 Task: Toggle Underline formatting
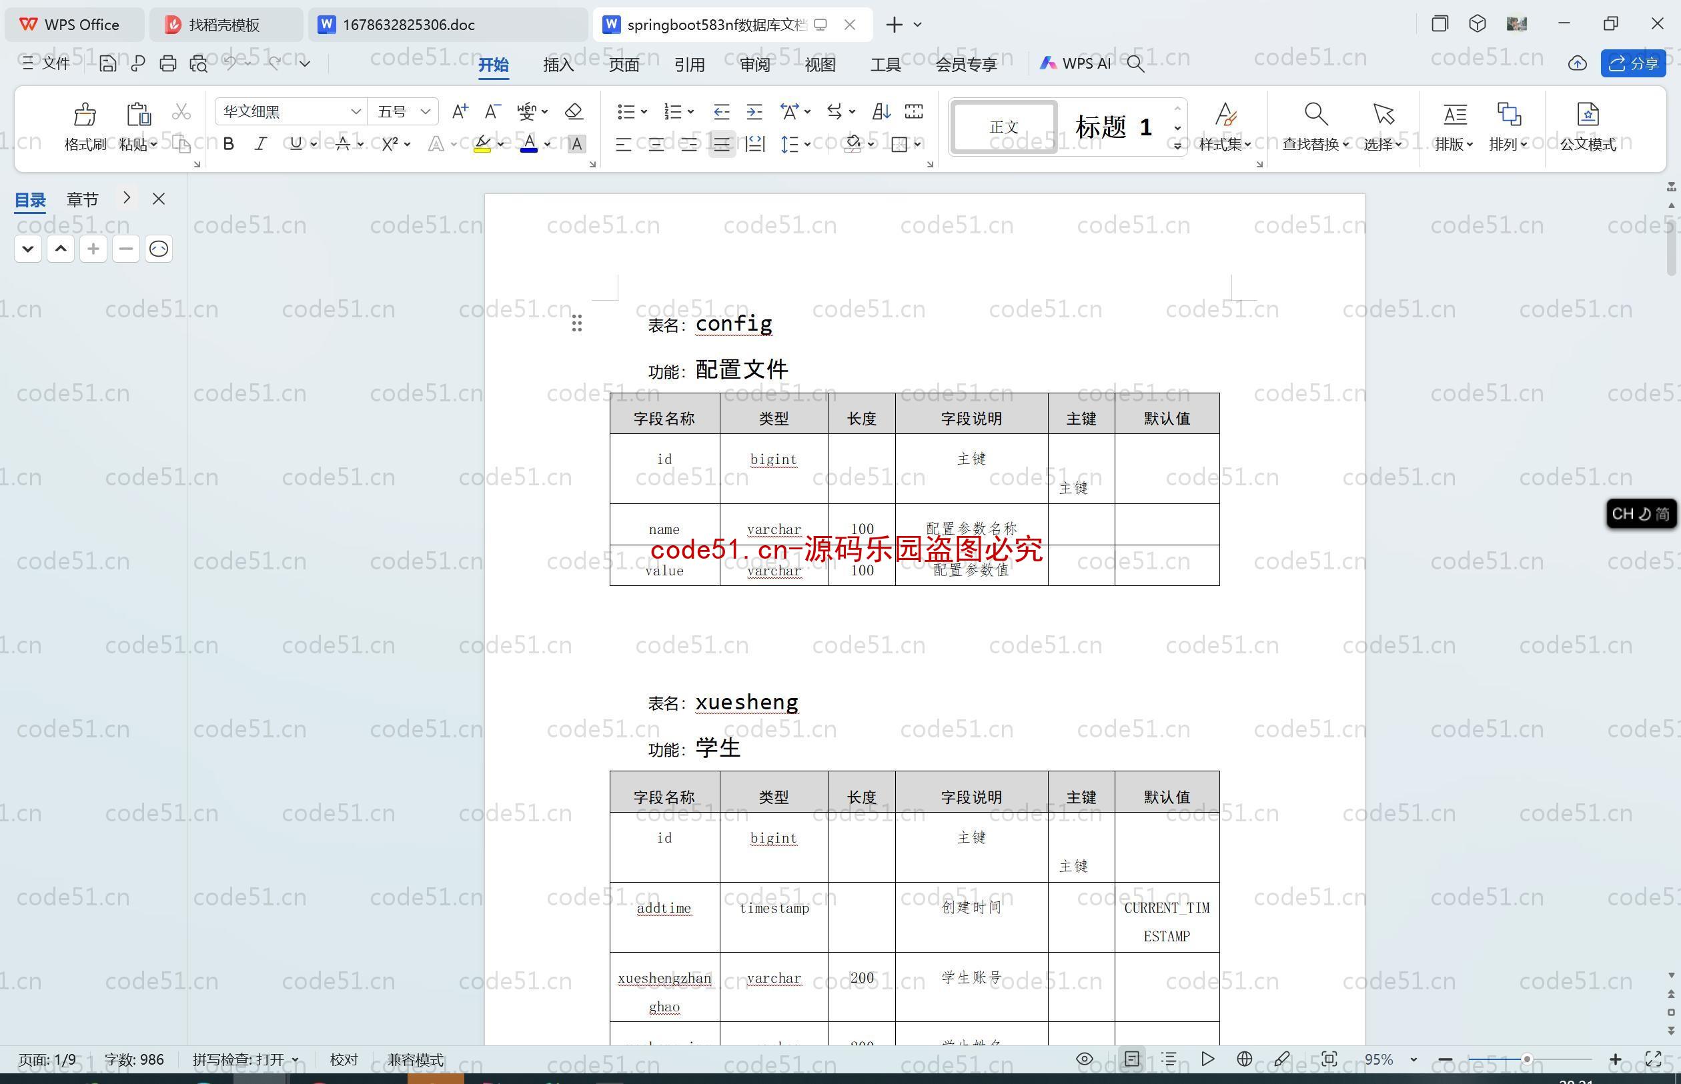point(296,144)
